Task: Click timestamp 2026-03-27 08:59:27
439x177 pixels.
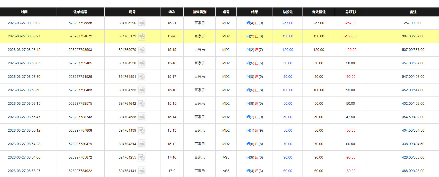Action: point(24,36)
